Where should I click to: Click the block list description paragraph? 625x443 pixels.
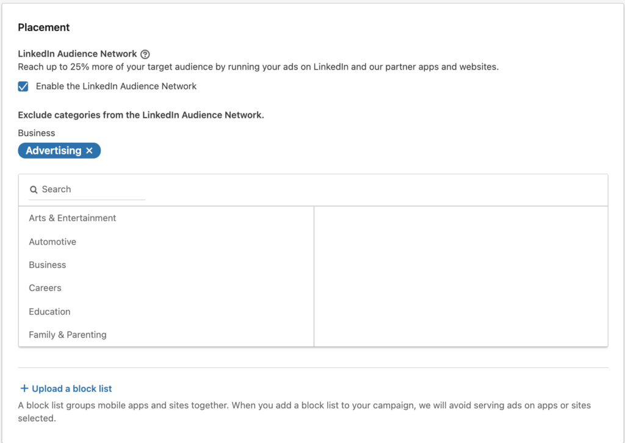pos(304,412)
